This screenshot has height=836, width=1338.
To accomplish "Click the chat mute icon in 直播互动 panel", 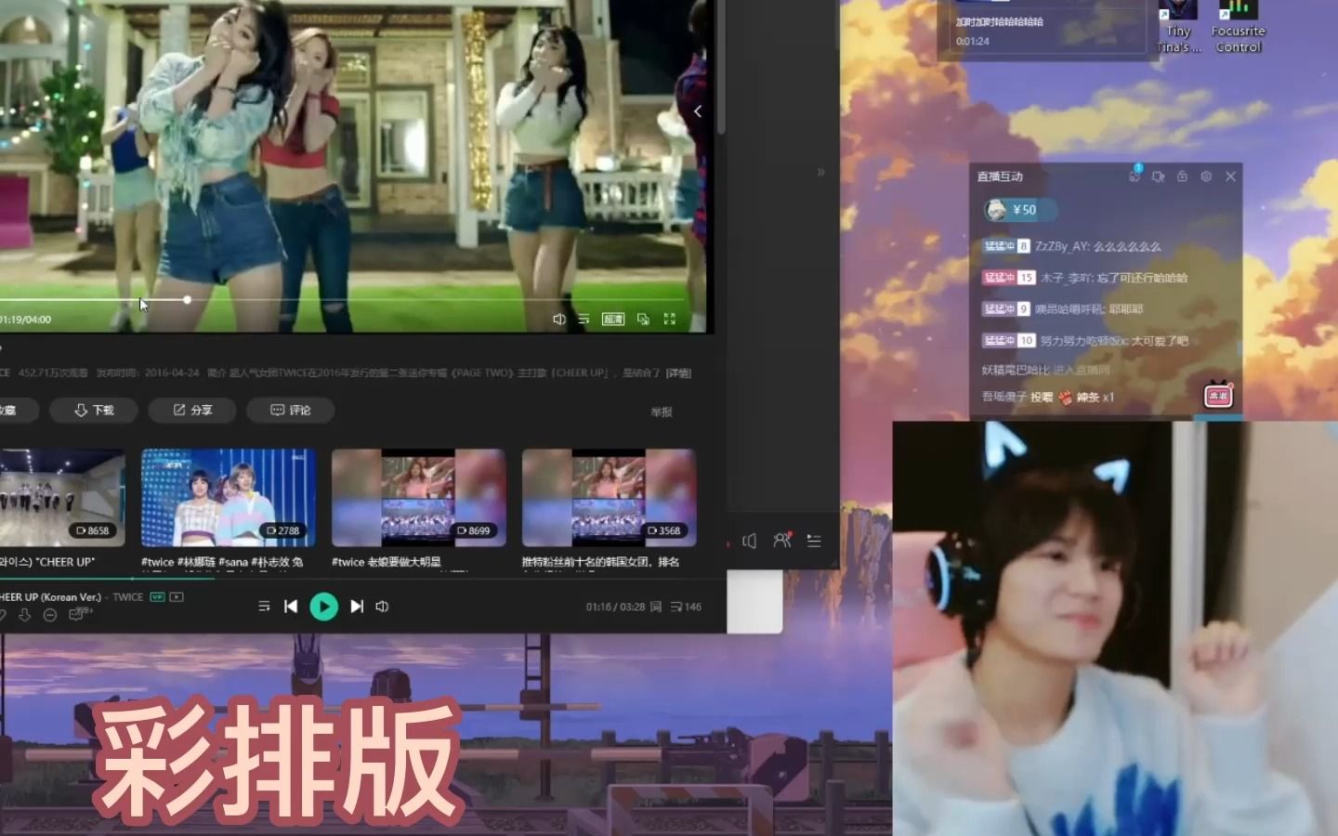I will (1158, 176).
